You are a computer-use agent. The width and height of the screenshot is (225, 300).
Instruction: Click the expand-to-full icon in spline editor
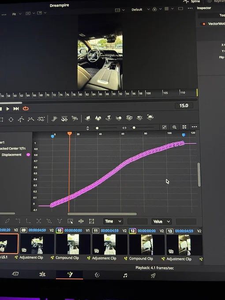184,127
